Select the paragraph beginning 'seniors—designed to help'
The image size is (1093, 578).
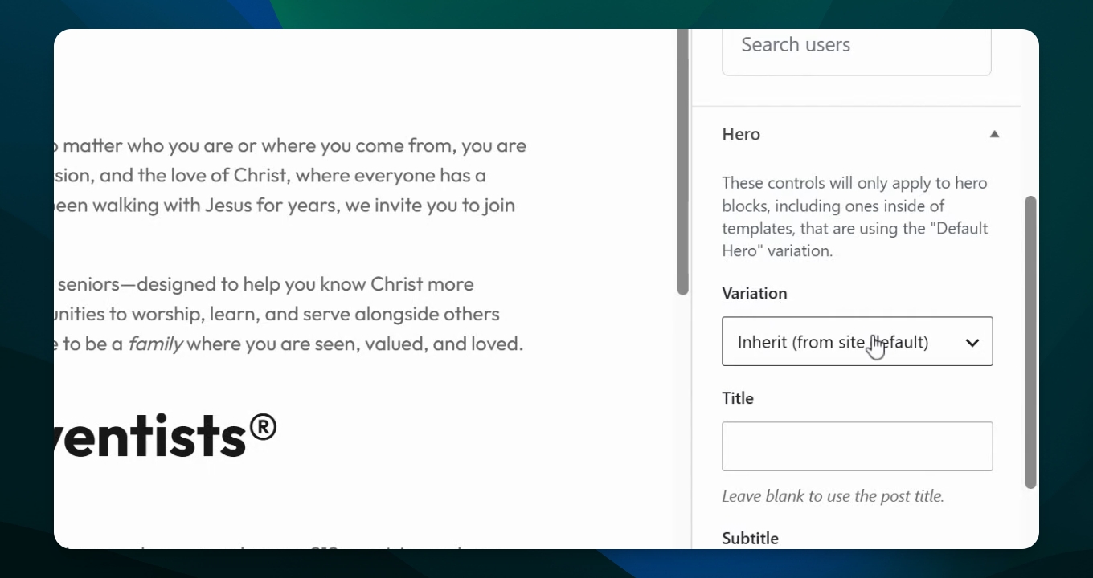pyautogui.click(x=289, y=314)
